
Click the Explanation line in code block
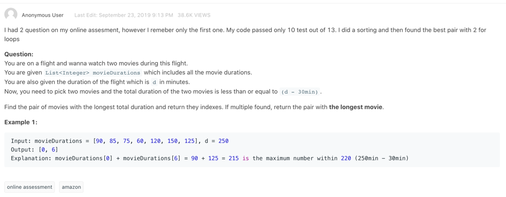210,159
